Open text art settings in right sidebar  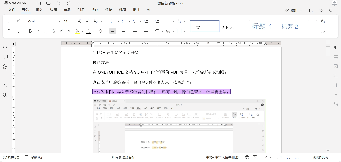point(336,94)
